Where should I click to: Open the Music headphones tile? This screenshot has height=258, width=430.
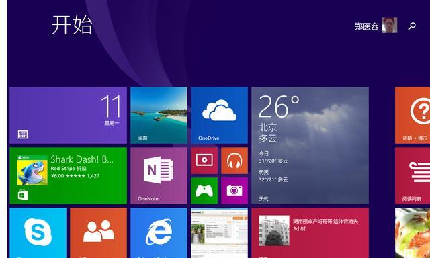(234, 161)
